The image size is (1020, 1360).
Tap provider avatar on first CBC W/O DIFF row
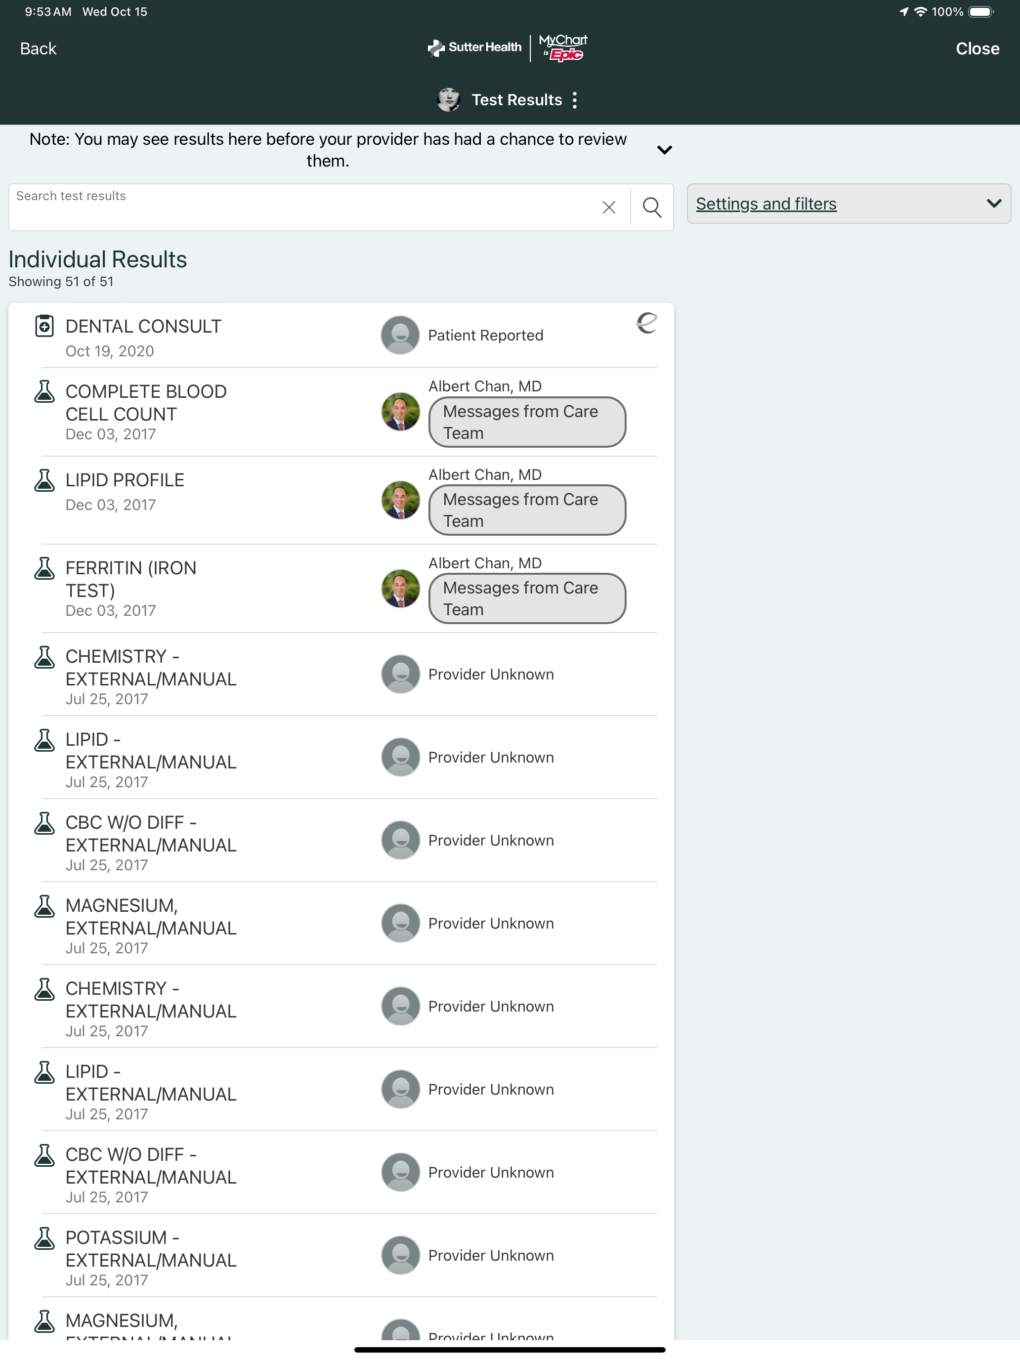point(400,841)
